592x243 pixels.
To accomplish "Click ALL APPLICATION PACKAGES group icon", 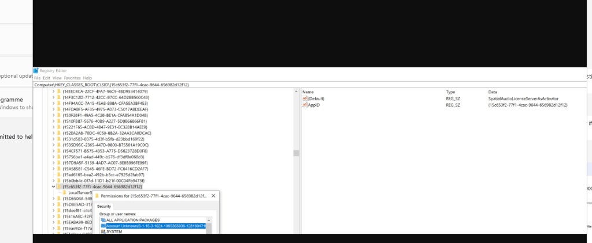I will click(x=103, y=220).
